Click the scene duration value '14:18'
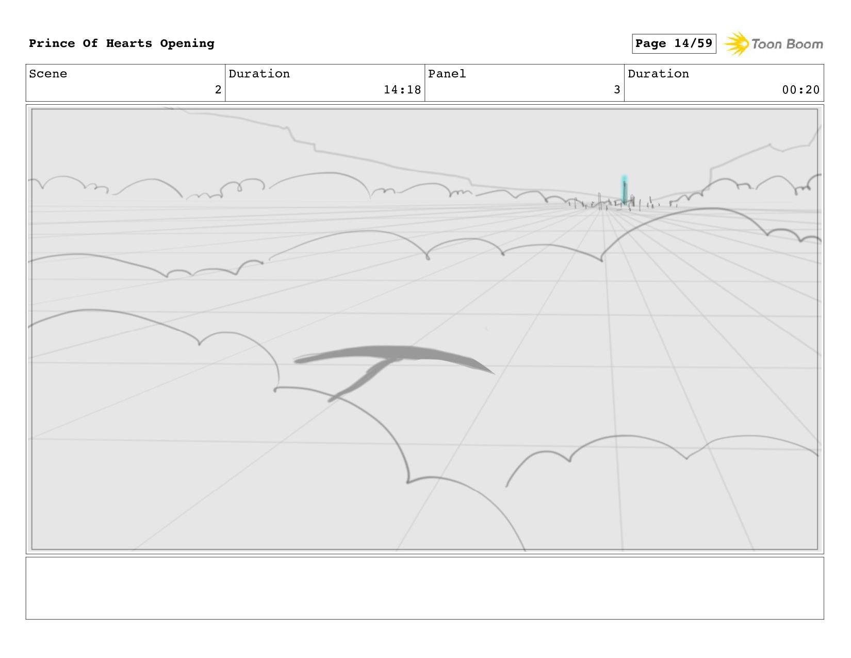This screenshot has height=658, width=851. coord(402,90)
